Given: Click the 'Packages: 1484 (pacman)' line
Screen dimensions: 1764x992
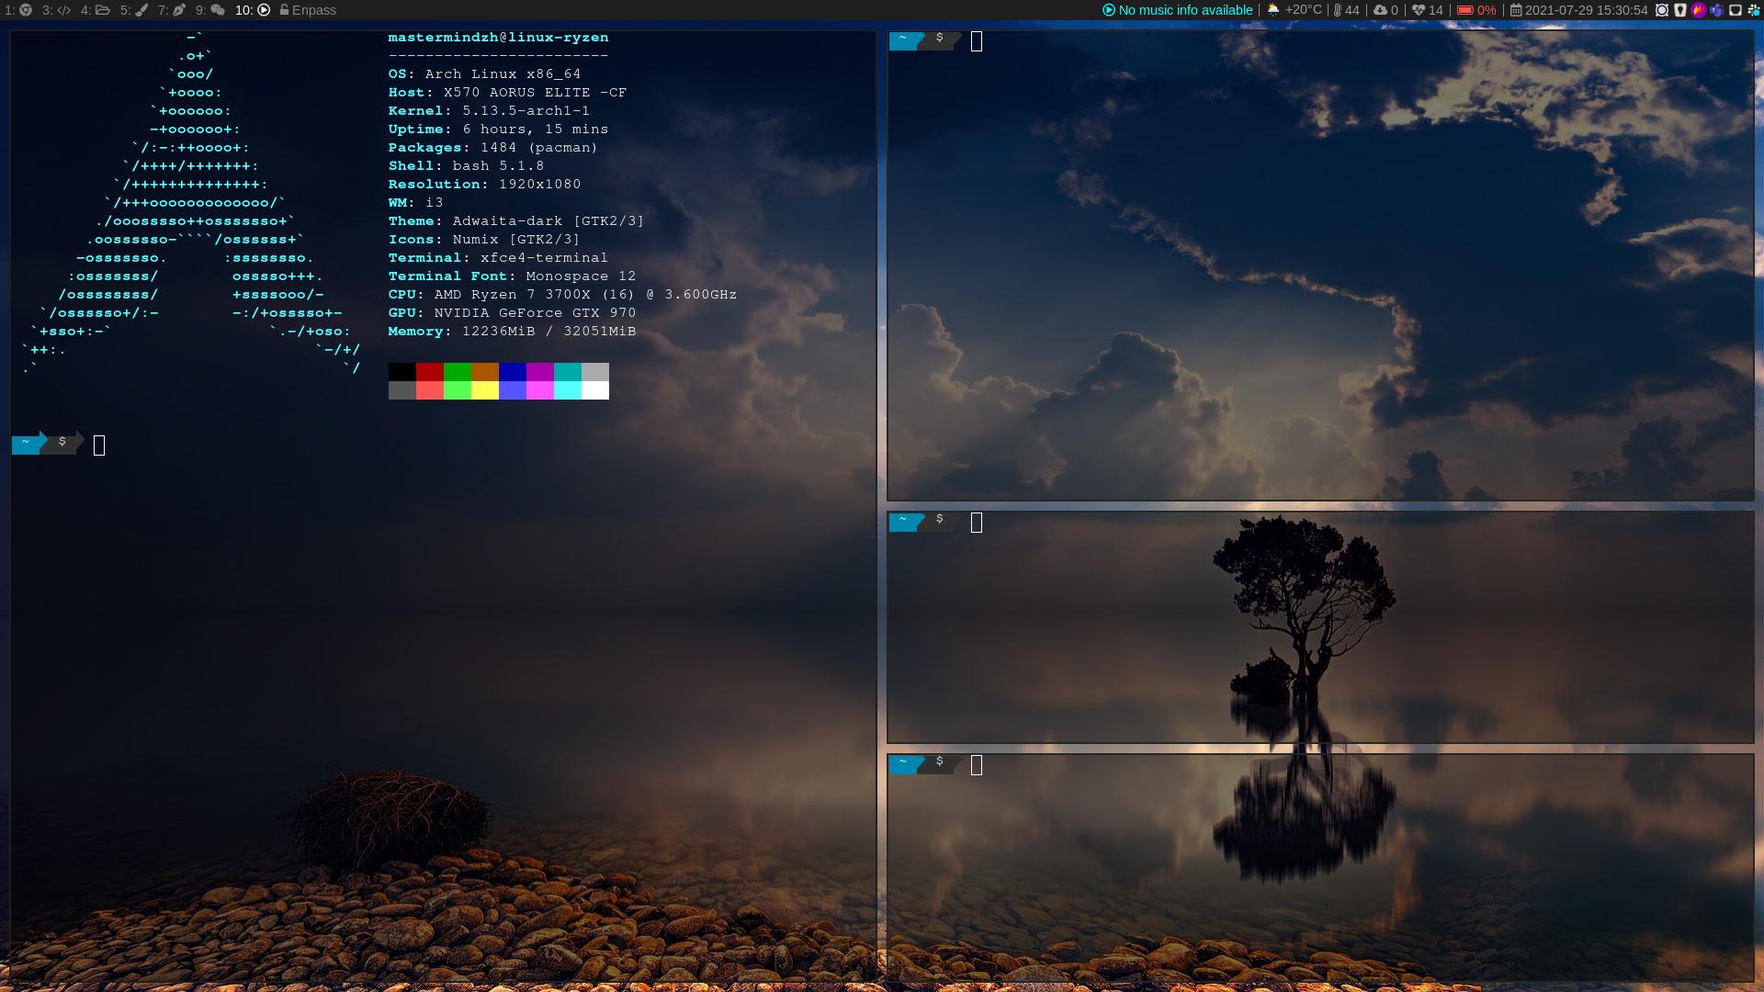Looking at the screenshot, I should (x=493, y=148).
